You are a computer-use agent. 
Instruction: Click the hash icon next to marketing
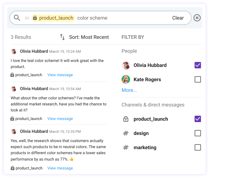click(125, 147)
